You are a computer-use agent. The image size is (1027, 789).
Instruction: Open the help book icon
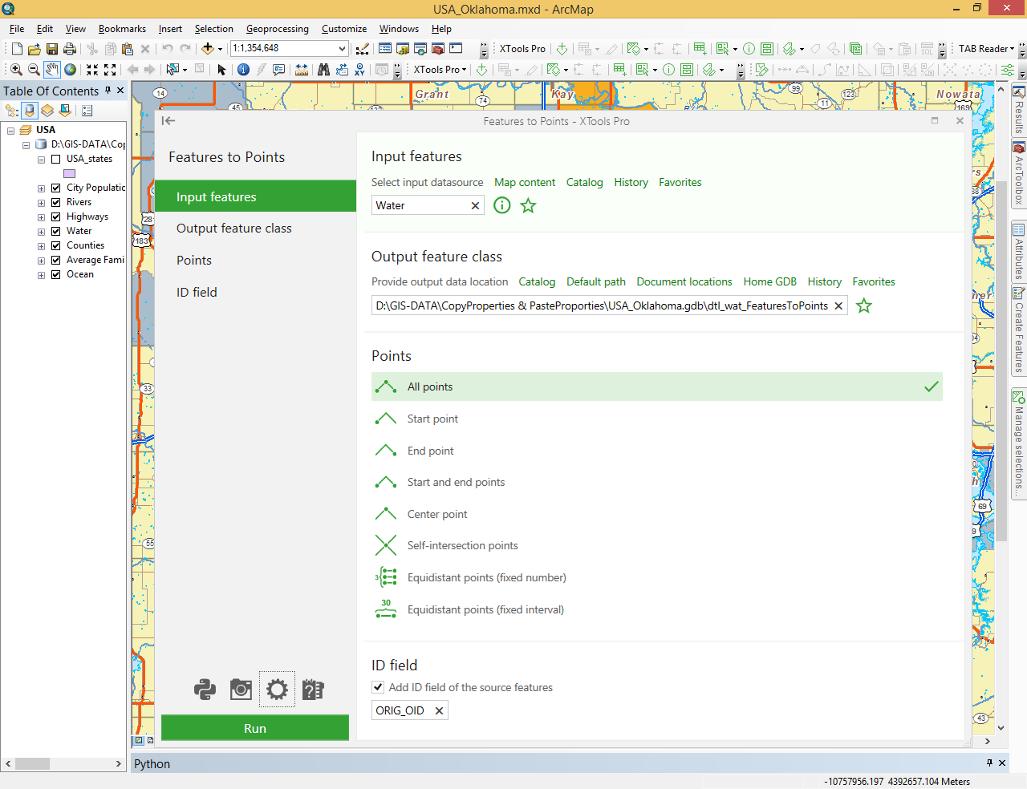click(x=313, y=690)
